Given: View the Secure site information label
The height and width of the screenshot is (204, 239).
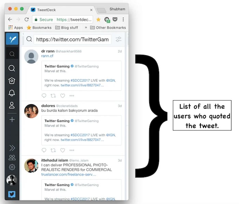Looking at the screenshot, I should click(x=44, y=20).
